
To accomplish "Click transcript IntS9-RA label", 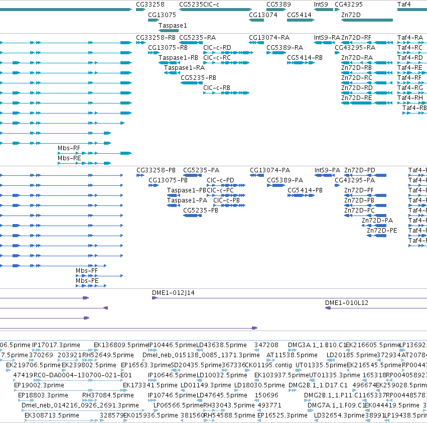I will (327, 38).
